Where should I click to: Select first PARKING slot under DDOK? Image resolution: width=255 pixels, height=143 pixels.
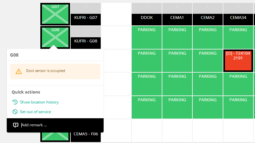[x=147, y=37]
